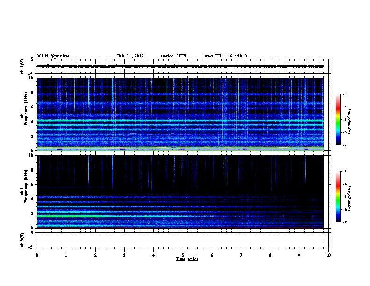
Task: Click the ch.2 colorbar "log(PSD)" unit label
Action: 350,199
